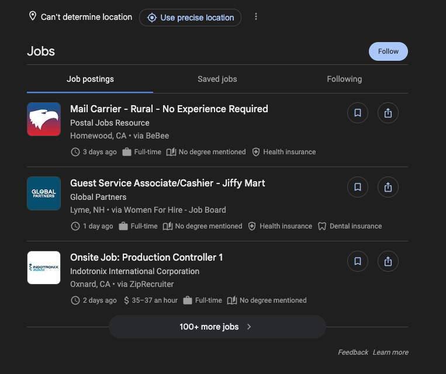Image resolution: width=446 pixels, height=374 pixels.
Task: Click briefcase icon in Mail Carrier row
Action: point(127,152)
